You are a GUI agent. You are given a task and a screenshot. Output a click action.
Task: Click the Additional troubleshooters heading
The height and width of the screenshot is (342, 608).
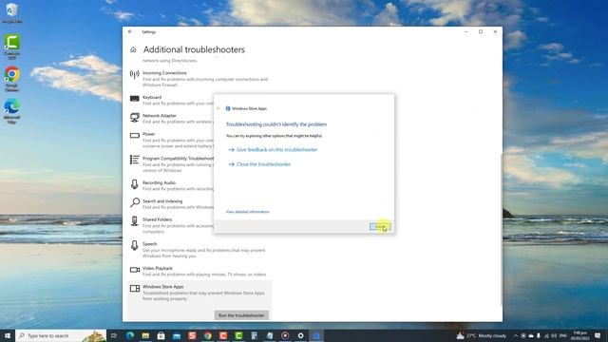click(194, 49)
